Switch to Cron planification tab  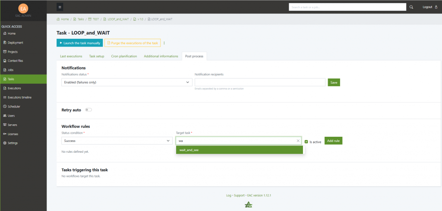[x=124, y=57]
